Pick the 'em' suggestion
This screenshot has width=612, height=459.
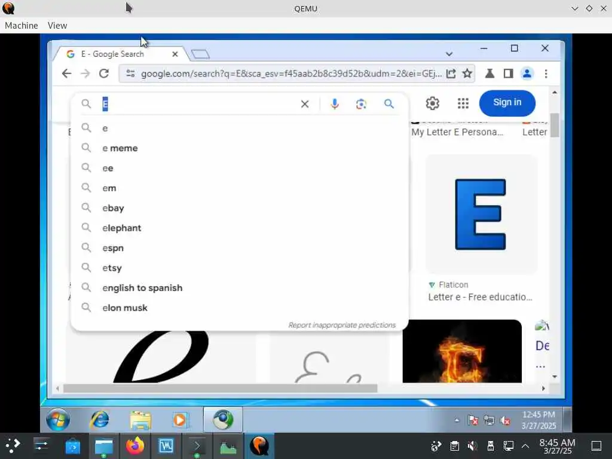pyautogui.click(x=239, y=188)
